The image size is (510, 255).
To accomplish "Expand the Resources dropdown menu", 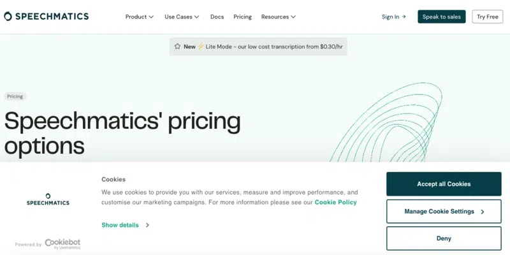I will [x=279, y=17].
